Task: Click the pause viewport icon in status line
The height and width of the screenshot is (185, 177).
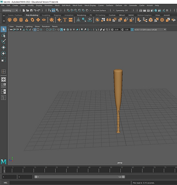Action: (x=167, y=10)
